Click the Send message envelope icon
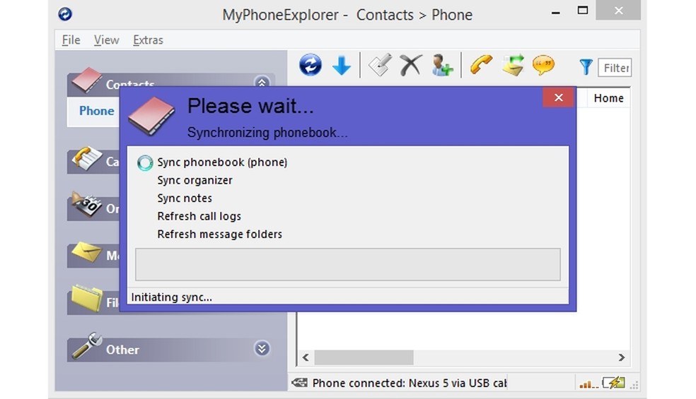 click(x=513, y=65)
